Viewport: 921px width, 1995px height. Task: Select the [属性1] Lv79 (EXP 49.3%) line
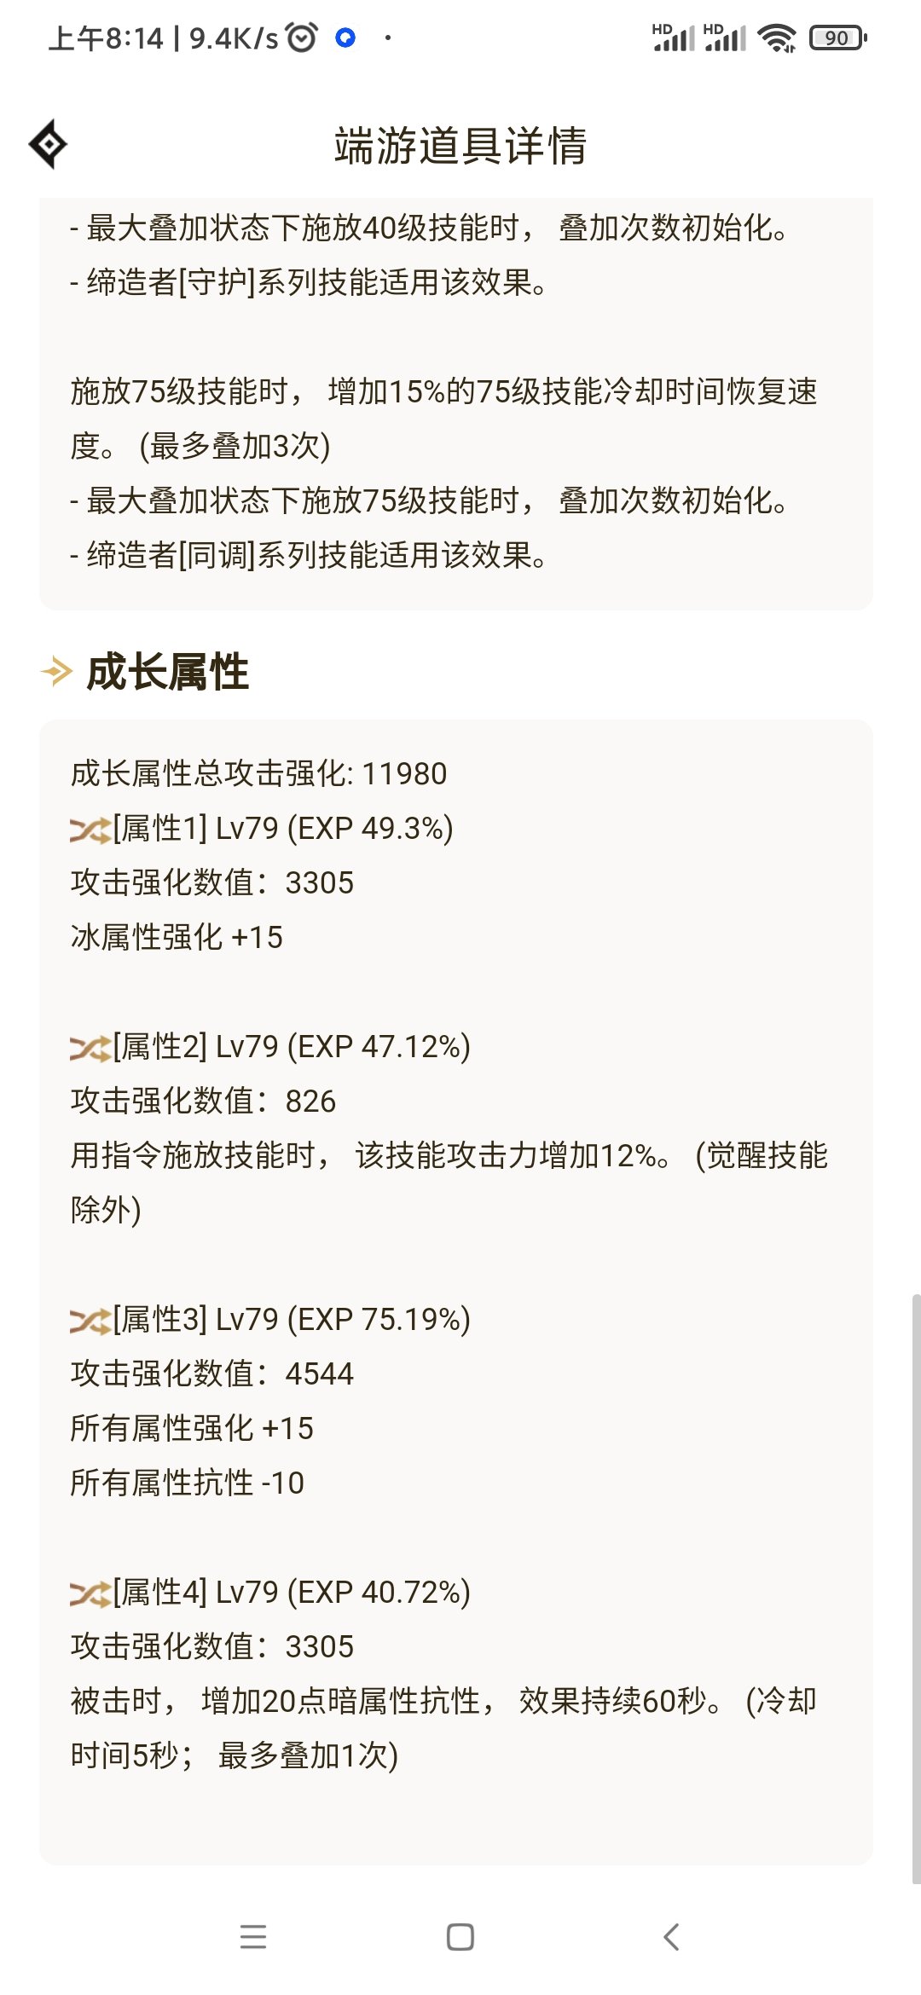click(x=262, y=829)
